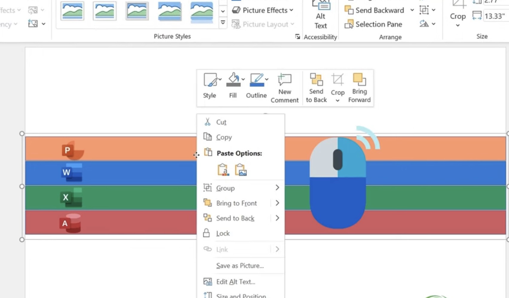
Task: Click Bring Forward in mini toolbar
Action: [359, 88]
